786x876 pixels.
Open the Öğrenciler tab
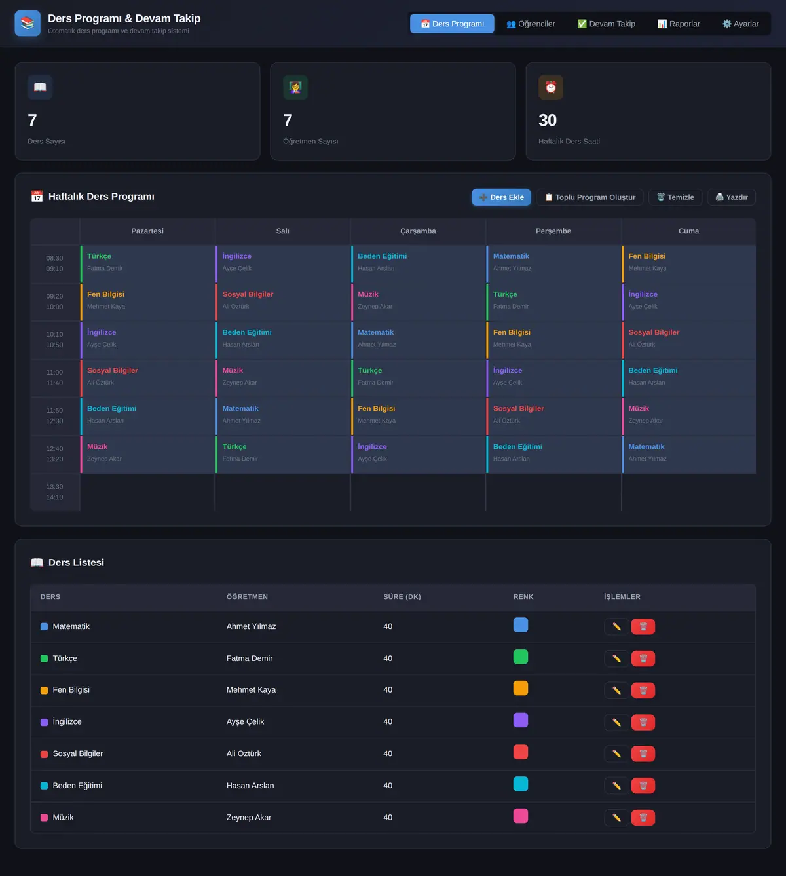tap(531, 24)
